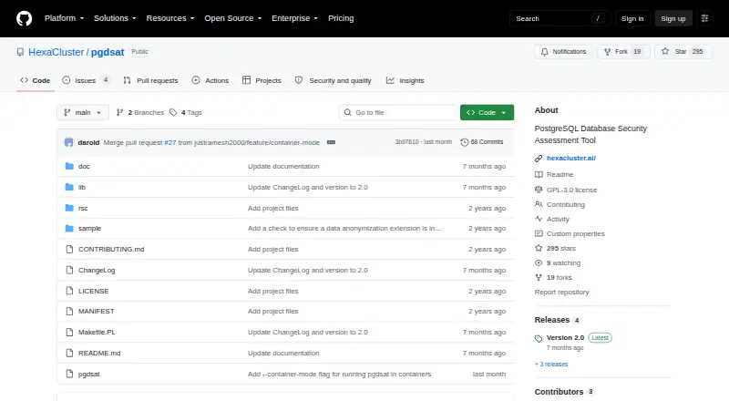Click the Notifications bell icon

544,52
